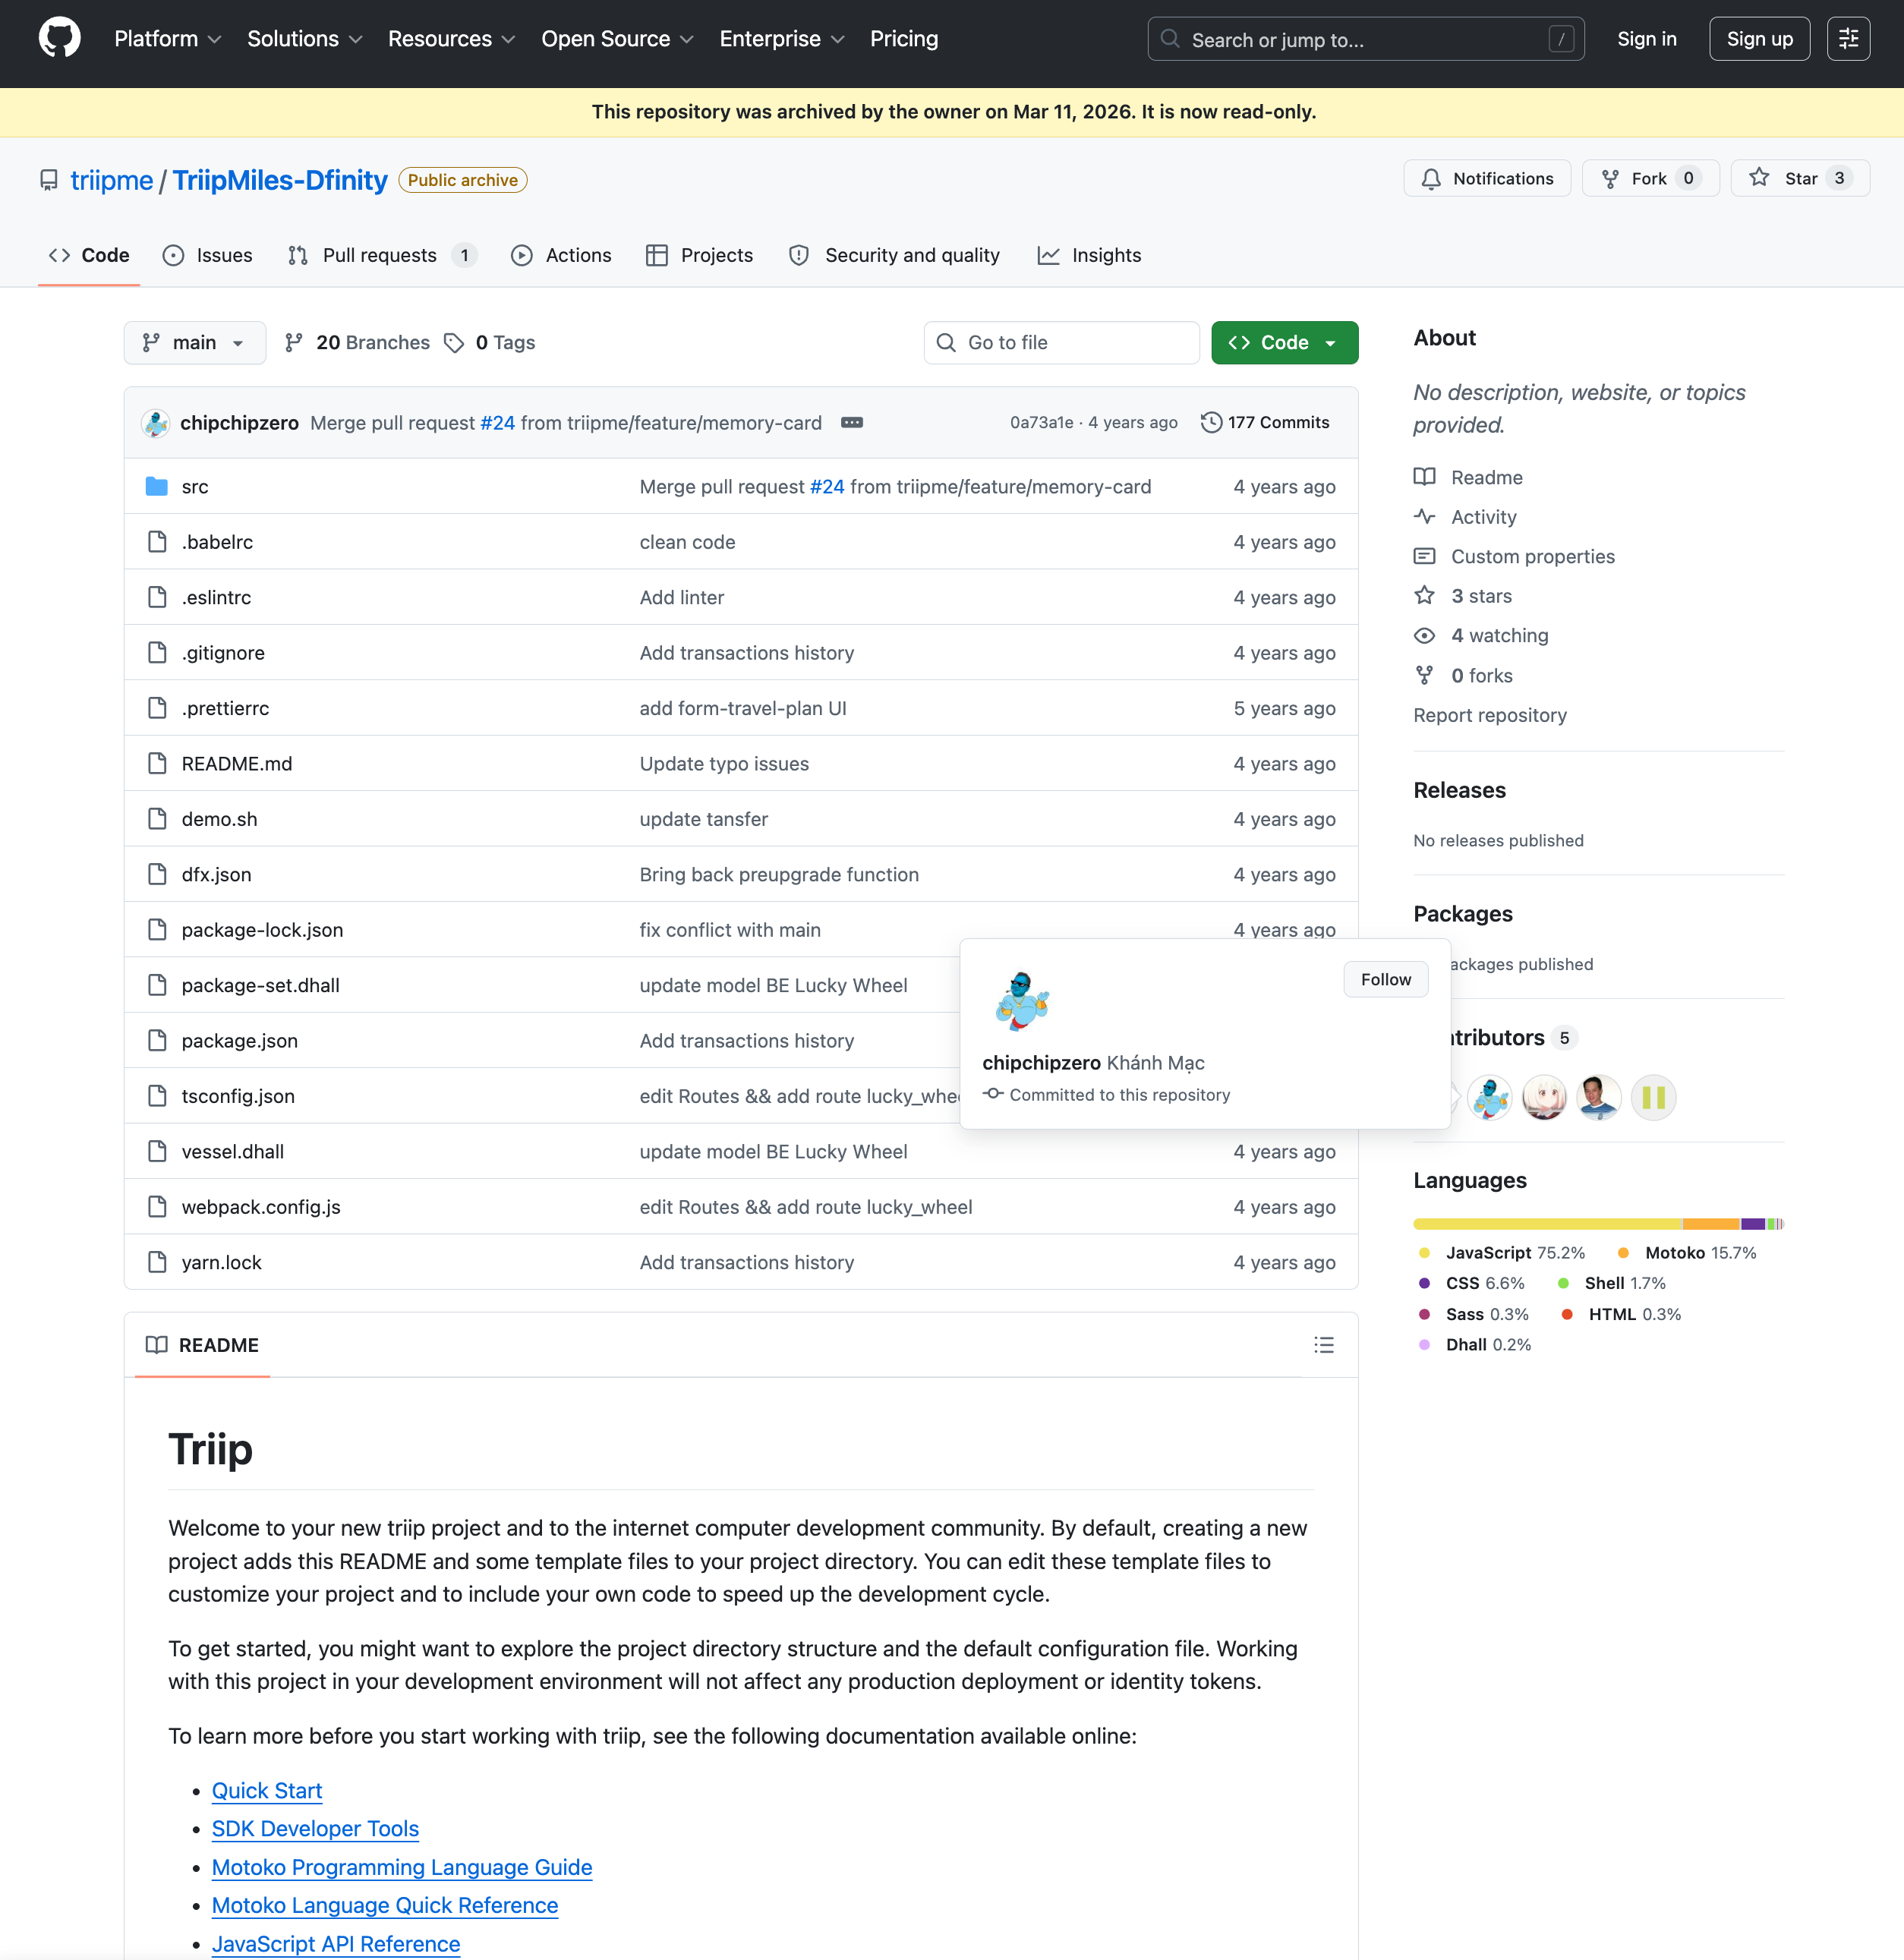The height and width of the screenshot is (1960, 1904).
Task: Expand the Enterprise menu
Action: pyautogui.click(x=782, y=39)
